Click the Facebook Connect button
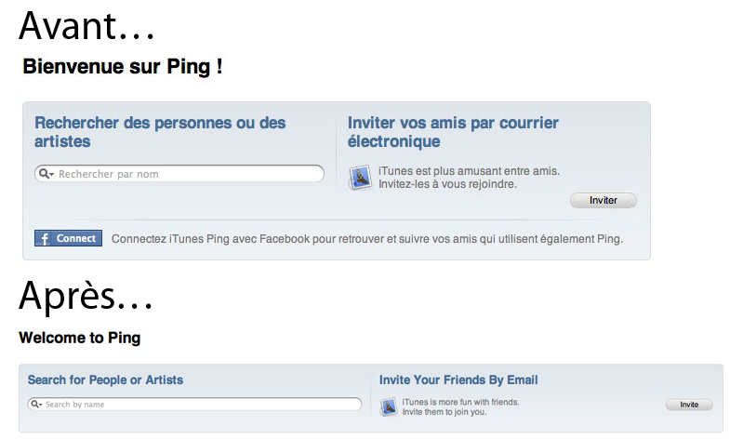 pyautogui.click(x=68, y=238)
